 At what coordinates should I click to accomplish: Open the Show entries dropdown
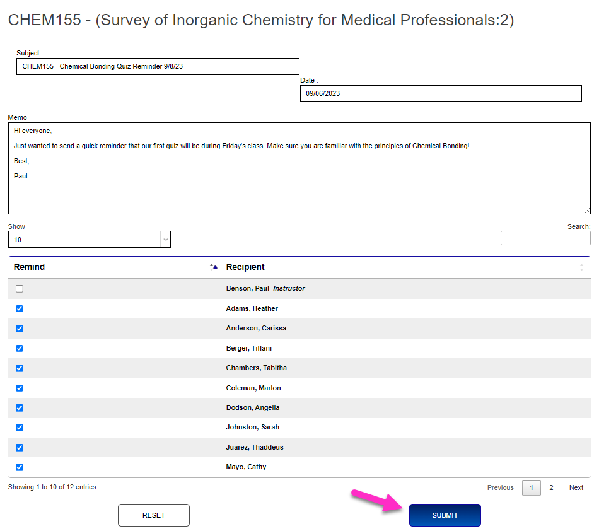coord(89,240)
